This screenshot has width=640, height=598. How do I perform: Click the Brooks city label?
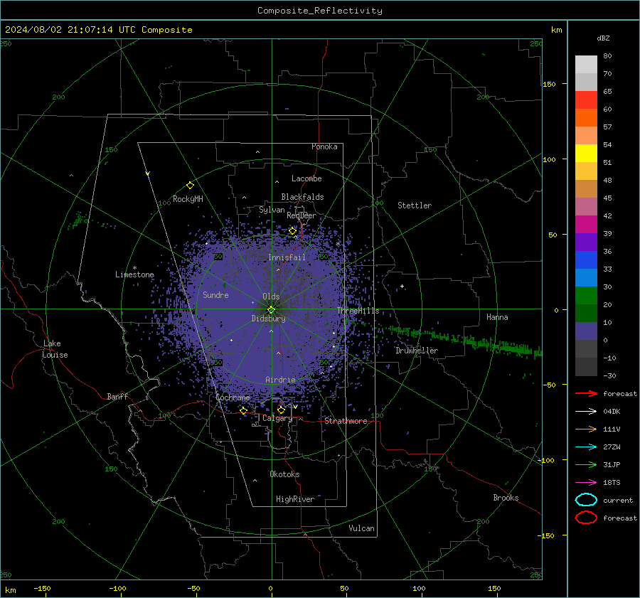[506, 498]
